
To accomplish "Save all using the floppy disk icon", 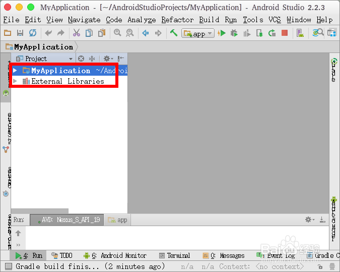I will pos(20,33).
